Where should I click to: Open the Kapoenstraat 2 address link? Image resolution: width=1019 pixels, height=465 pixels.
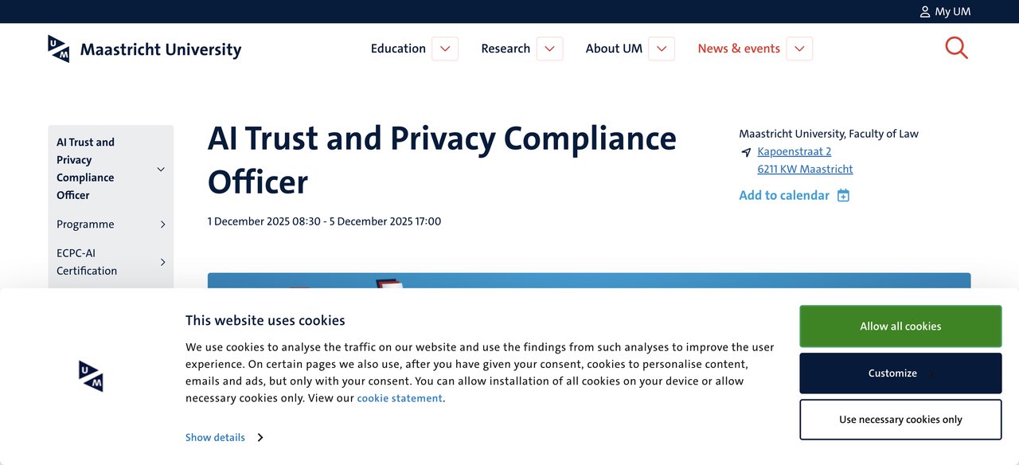tap(795, 151)
